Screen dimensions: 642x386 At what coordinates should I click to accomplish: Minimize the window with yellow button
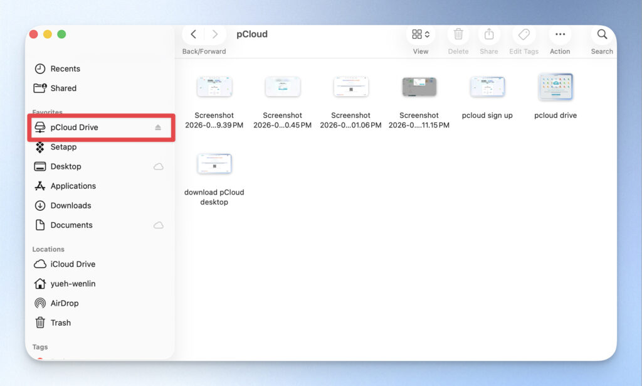(48, 35)
